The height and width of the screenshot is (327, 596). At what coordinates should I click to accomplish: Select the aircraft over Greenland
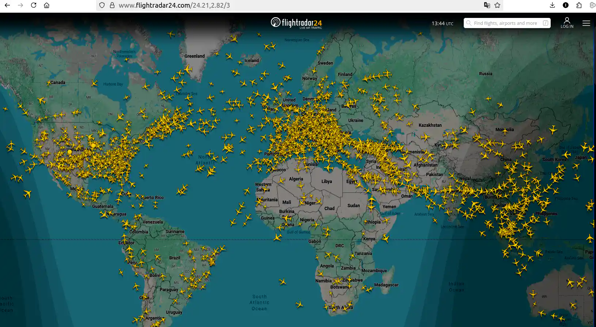click(x=188, y=69)
